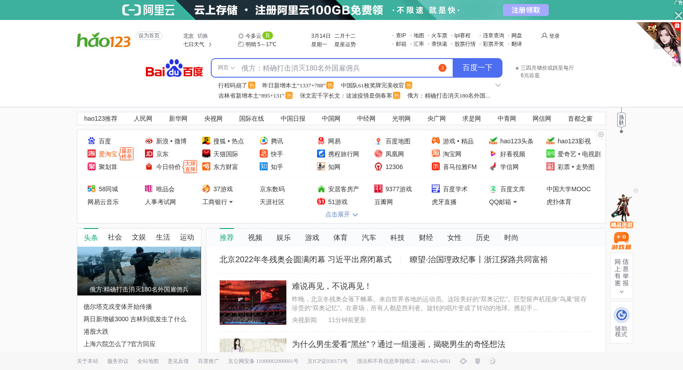The image size is (683, 370).
Task: Click the 京东 JD icon
Action: [149, 154]
